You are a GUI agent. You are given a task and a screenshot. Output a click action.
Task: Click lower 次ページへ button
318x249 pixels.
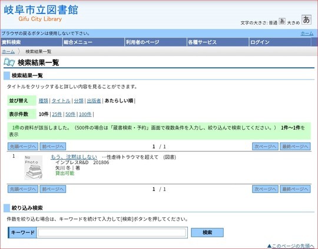point(265,189)
